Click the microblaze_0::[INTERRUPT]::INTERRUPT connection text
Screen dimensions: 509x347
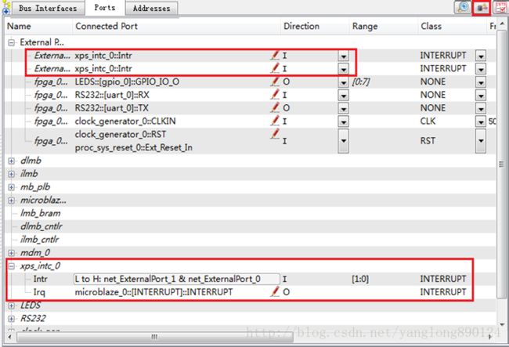click(153, 292)
